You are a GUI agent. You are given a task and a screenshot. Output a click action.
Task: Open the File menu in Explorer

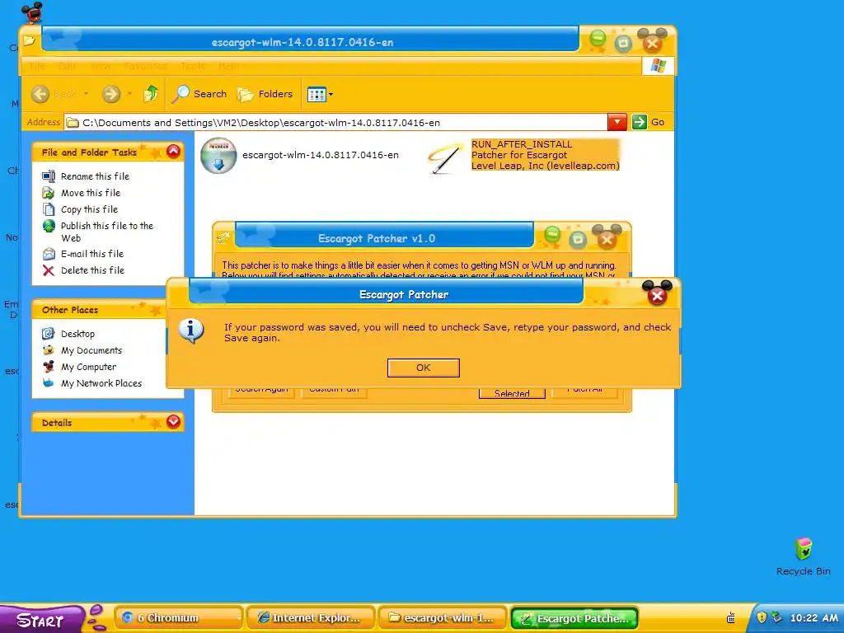(x=37, y=66)
